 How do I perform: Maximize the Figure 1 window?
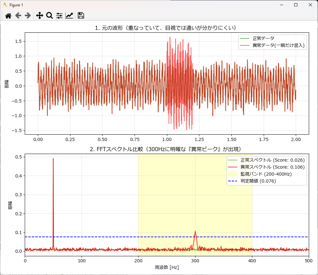tap(295, 5)
